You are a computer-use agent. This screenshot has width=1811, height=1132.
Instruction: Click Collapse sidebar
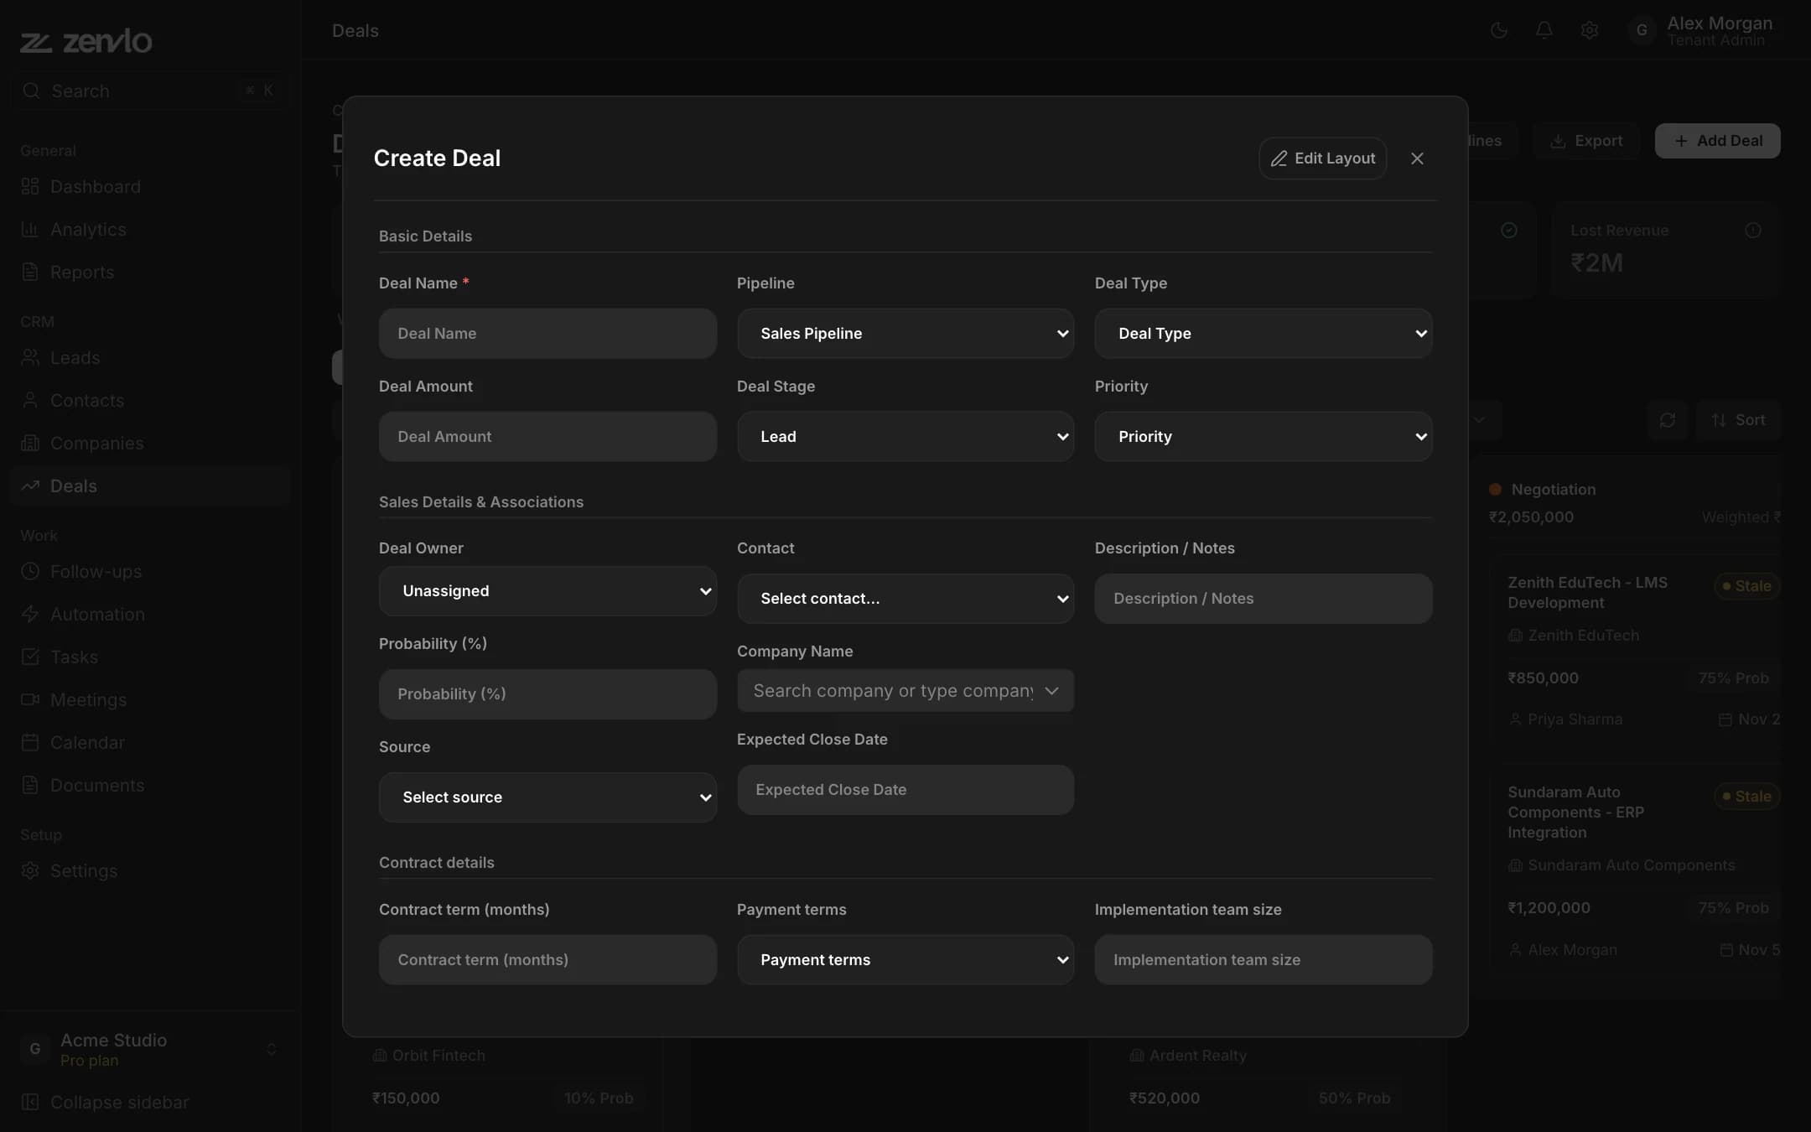pyautogui.click(x=151, y=1103)
